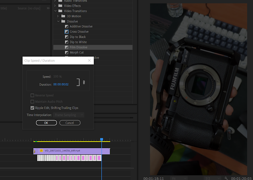Click the pink-striped audio clip on timeline
This screenshot has height=180, width=253.
[69, 158]
